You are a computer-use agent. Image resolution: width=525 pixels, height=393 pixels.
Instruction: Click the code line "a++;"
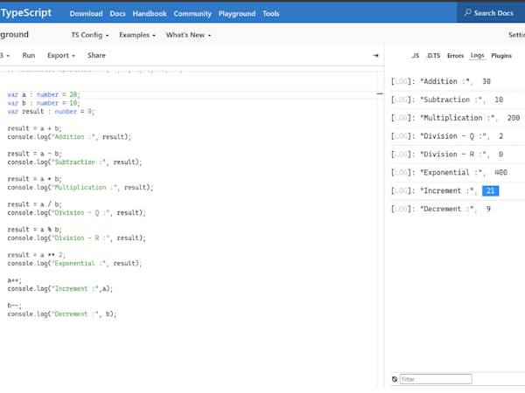(14, 280)
